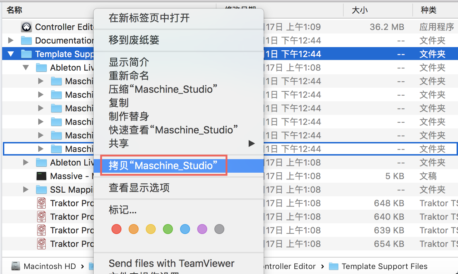Screen dimensions: 458x274
Task: Click the Documentation folder icon
Action: point(26,40)
